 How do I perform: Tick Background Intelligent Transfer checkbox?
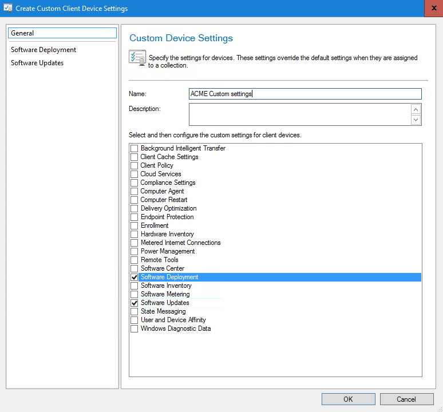135,149
